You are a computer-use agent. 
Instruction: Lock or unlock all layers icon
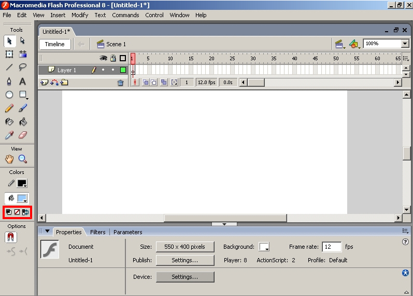[x=113, y=58]
